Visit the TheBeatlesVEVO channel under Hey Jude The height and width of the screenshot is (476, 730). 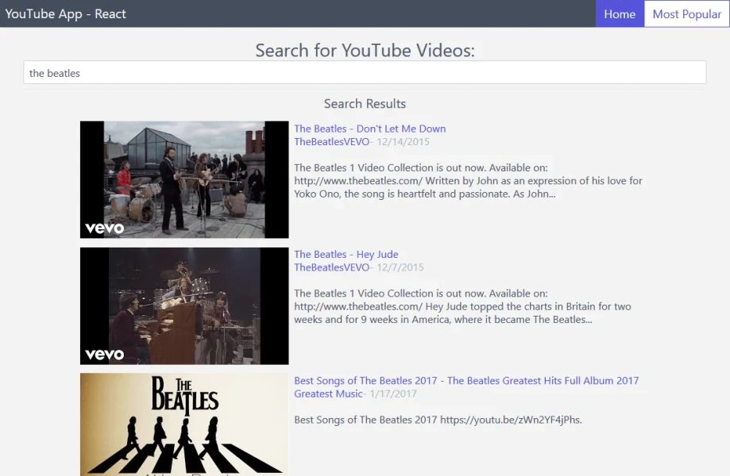[x=334, y=267]
